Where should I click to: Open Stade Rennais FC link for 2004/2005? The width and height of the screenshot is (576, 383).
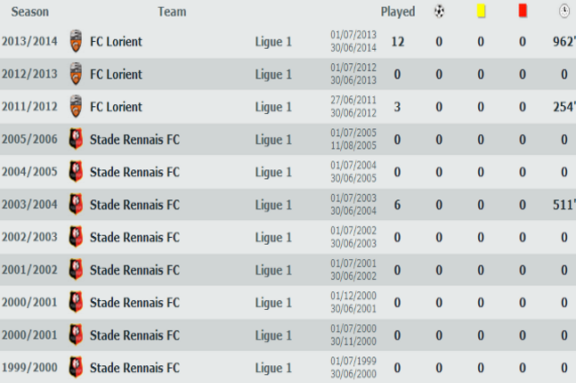point(134,172)
